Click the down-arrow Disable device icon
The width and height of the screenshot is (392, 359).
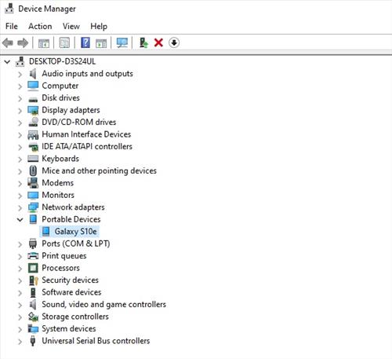(174, 42)
